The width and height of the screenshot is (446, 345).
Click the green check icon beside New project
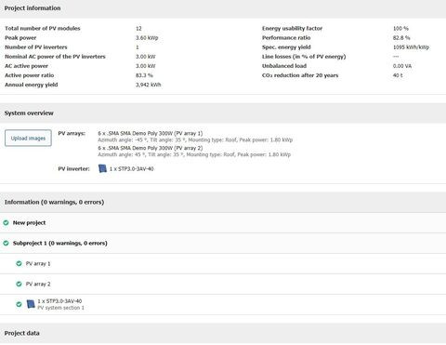6,222
